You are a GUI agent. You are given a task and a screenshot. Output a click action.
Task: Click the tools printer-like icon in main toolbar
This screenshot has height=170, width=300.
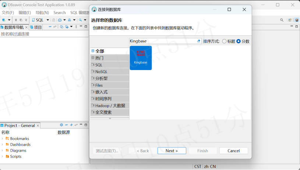70,20
